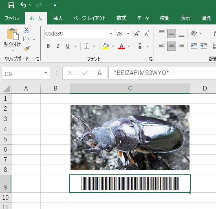The height and width of the screenshot is (209, 216).
Task: Increase the font size
Action: click(x=137, y=33)
